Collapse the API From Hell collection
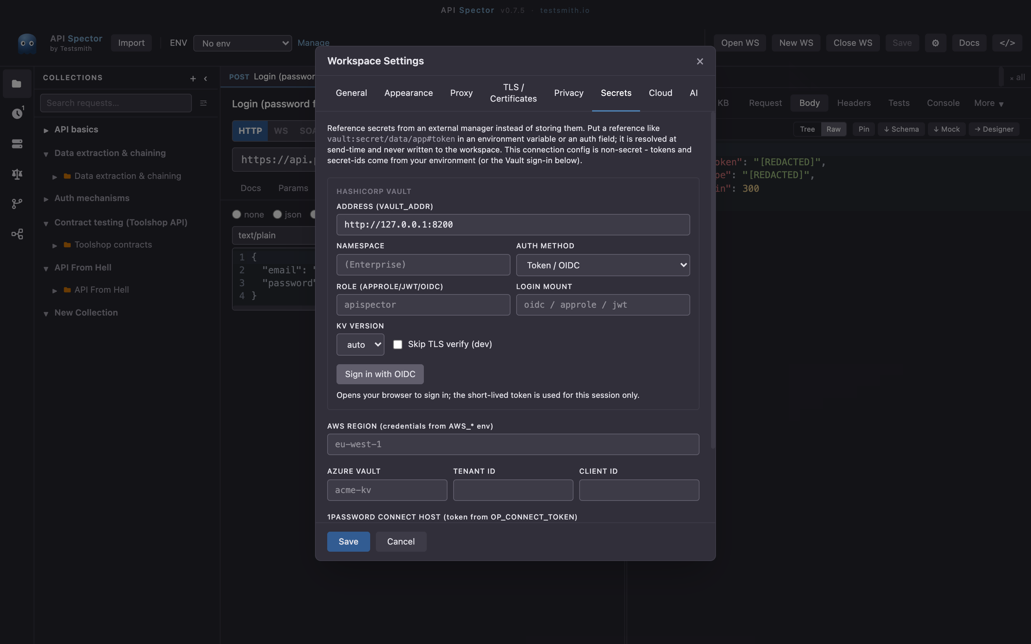Image resolution: width=1031 pixels, height=644 pixels. 46,268
